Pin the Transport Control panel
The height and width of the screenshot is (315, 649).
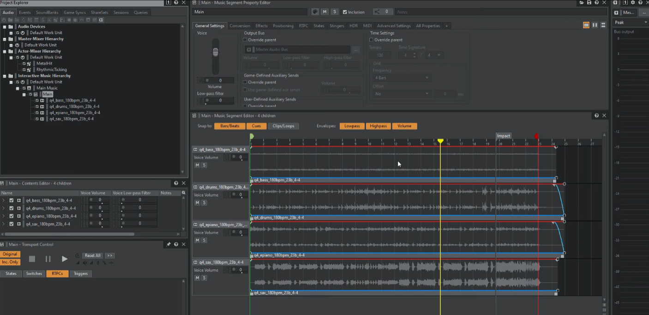point(168,244)
